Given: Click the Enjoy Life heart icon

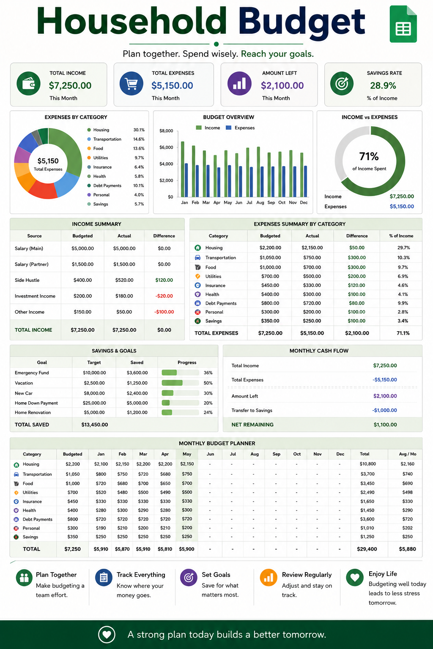Looking at the screenshot, I should (355, 577).
